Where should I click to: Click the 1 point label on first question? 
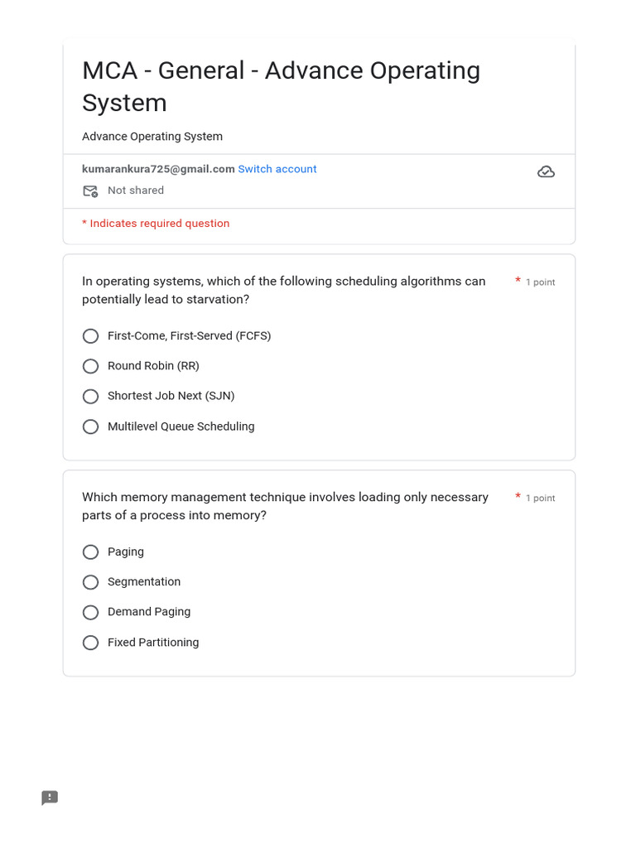540,282
